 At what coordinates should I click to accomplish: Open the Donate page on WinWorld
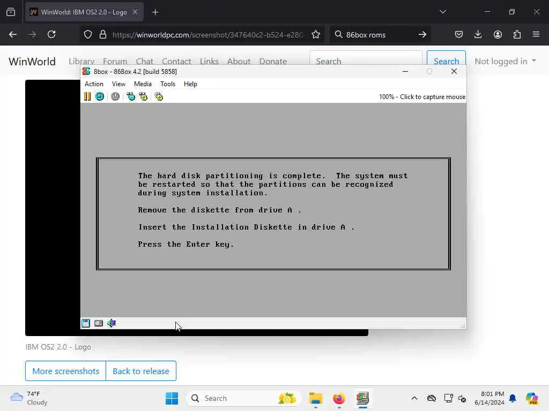click(273, 62)
